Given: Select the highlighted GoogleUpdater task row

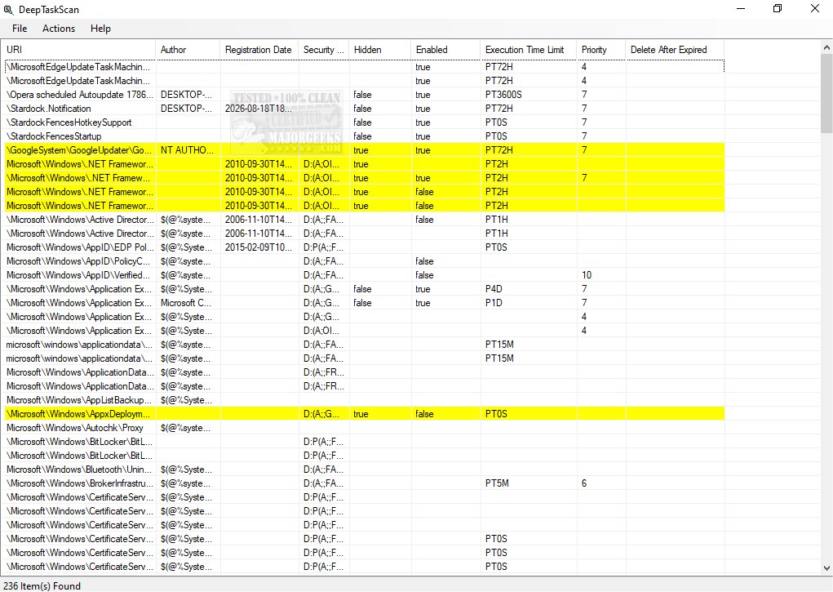Looking at the screenshot, I should point(365,150).
